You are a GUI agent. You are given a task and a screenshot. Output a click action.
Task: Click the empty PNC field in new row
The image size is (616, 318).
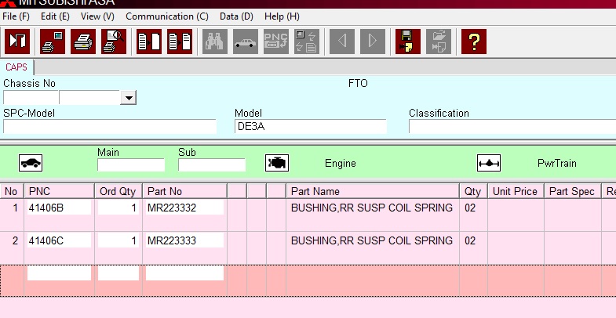[x=59, y=273]
